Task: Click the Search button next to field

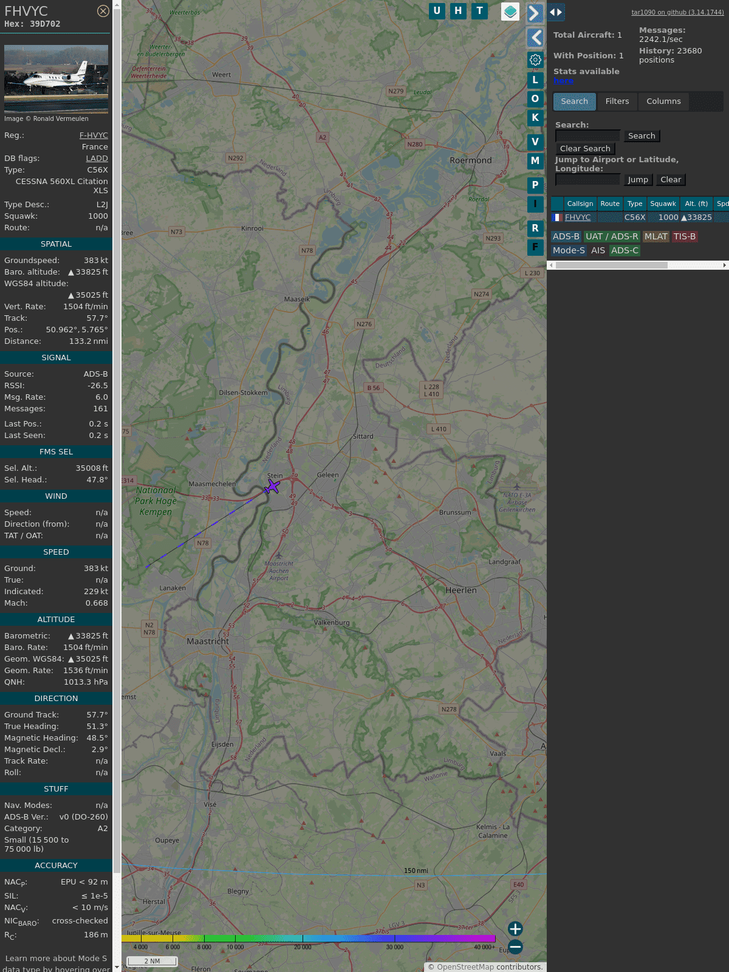Action: (642, 136)
